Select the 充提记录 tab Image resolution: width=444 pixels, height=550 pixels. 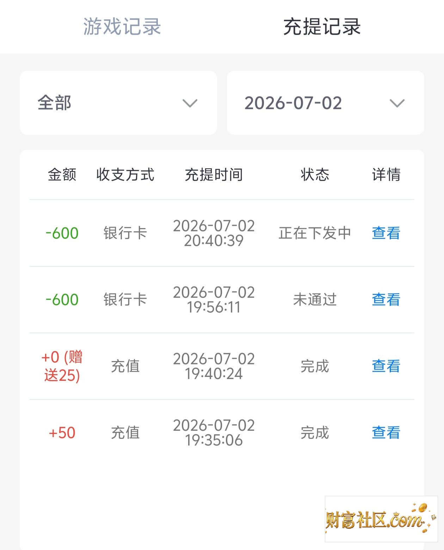pos(322,27)
